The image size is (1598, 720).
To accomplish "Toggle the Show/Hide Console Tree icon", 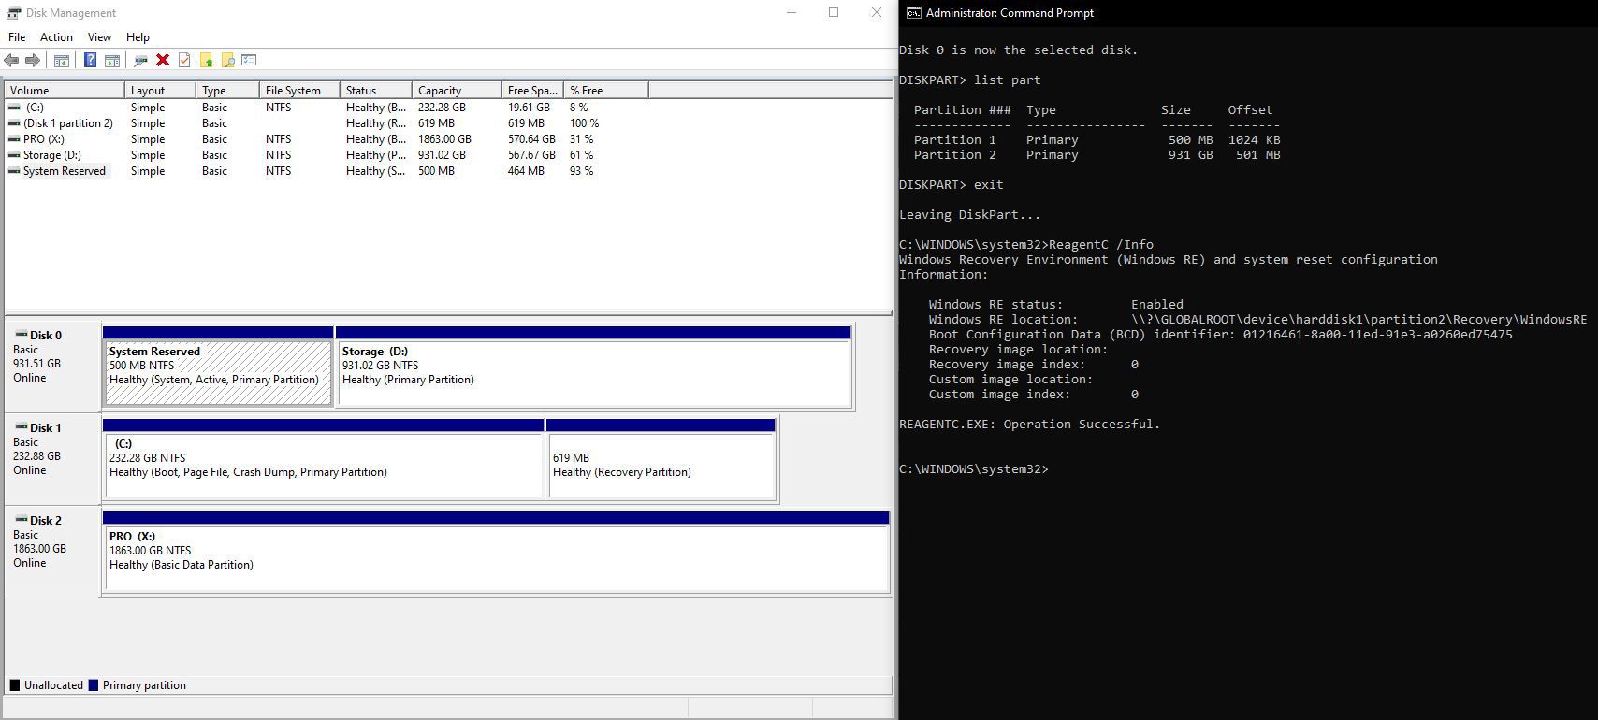I will [x=62, y=60].
